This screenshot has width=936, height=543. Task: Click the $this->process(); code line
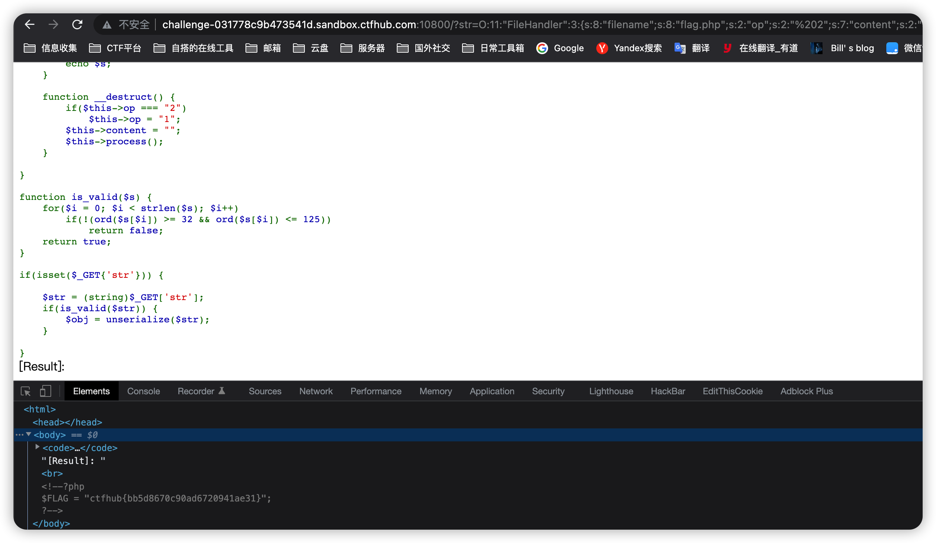point(114,142)
